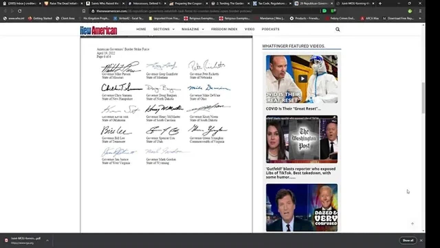Play the COVID Is Their Great Reset video

coord(302,79)
